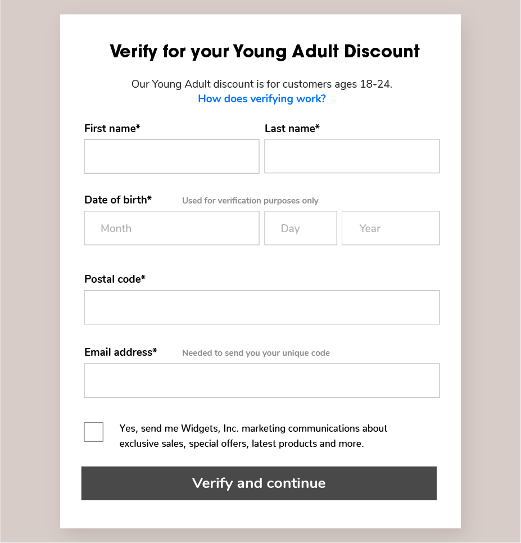Click the "Last name*" label

pos(292,129)
